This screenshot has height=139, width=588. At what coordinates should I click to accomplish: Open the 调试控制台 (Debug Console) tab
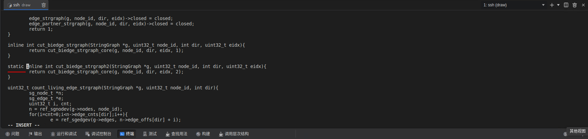[98, 134]
